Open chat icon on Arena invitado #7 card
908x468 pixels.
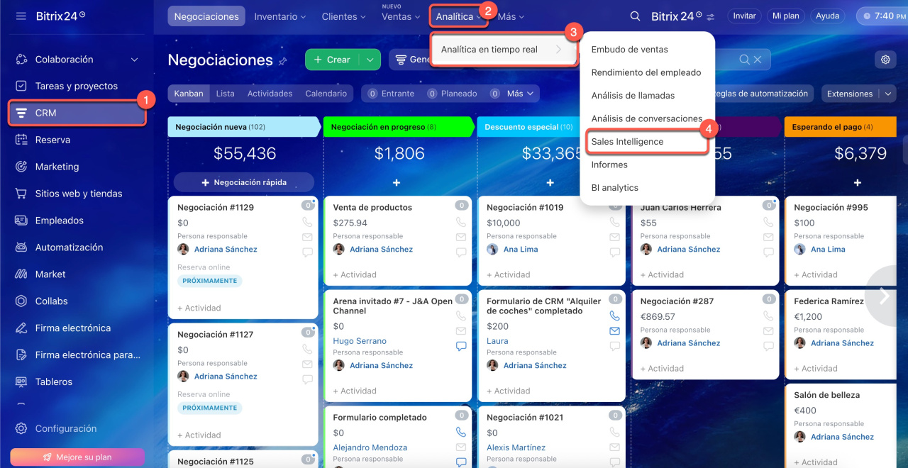(x=461, y=346)
